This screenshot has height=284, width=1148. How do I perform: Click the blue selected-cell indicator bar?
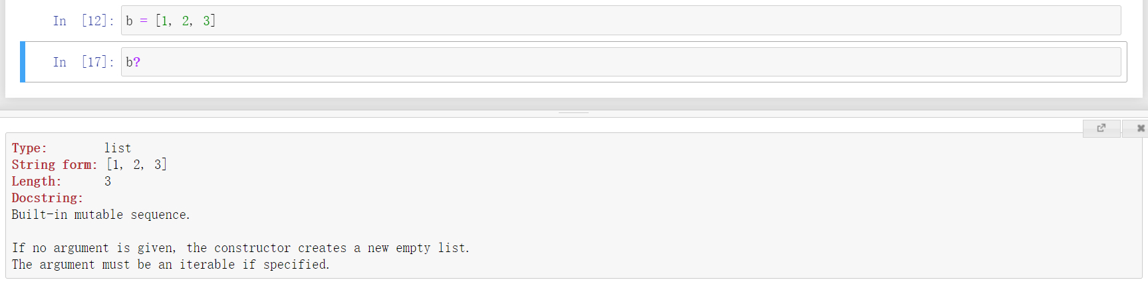[23, 62]
